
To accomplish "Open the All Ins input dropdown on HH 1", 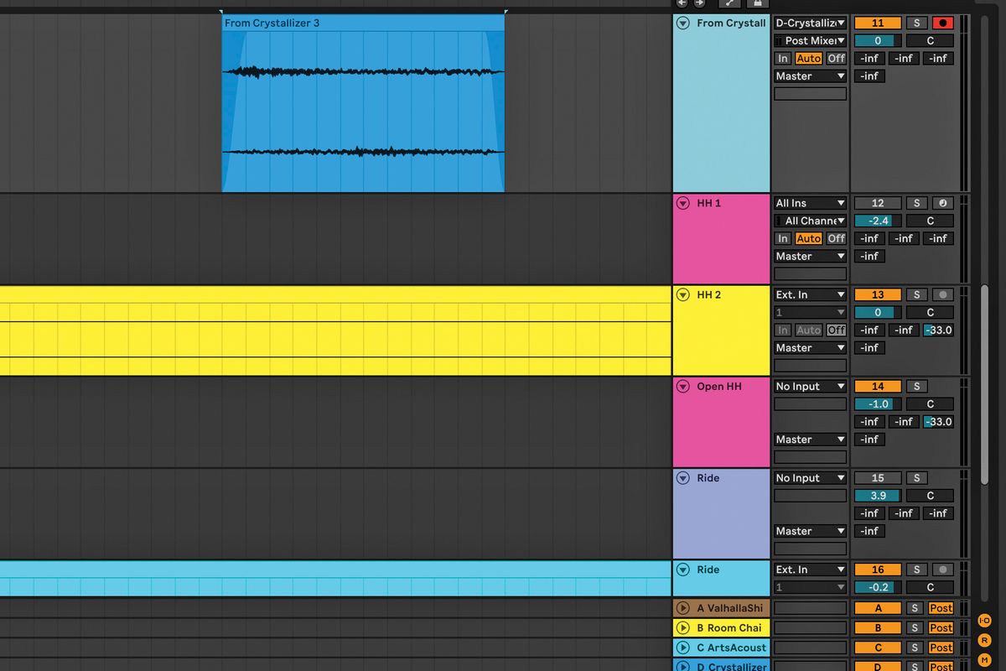I will click(x=809, y=203).
